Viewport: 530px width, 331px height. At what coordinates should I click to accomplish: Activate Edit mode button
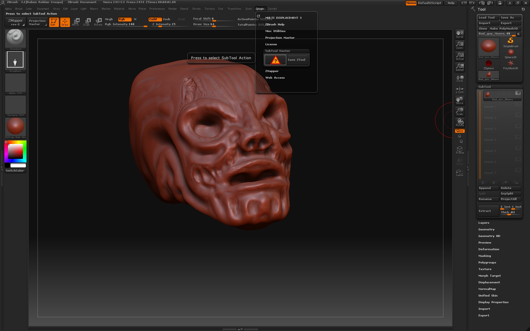point(54,22)
